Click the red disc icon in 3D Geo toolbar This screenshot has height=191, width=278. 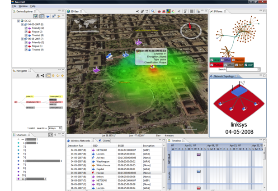159,11
